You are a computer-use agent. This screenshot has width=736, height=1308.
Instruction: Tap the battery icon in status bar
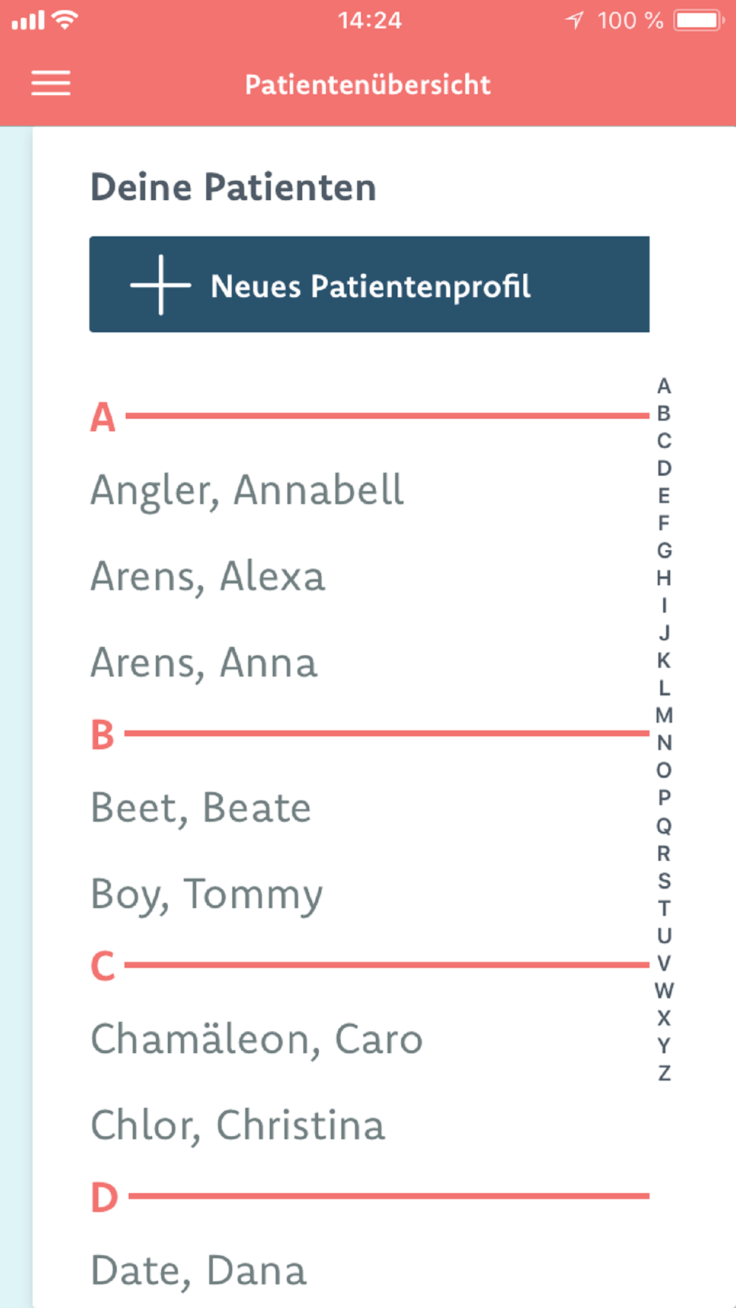tap(699, 21)
